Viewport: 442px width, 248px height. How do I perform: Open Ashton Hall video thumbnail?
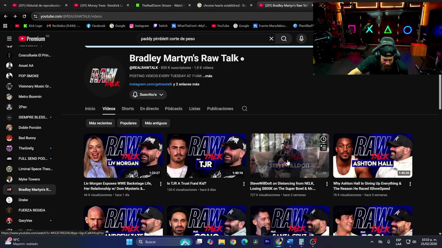point(373,156)
